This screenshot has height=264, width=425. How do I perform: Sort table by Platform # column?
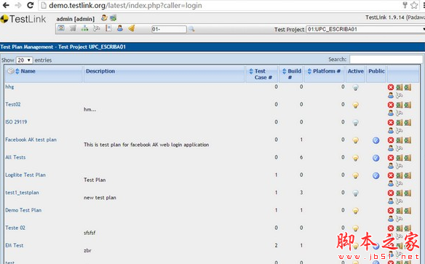(309, 71)
